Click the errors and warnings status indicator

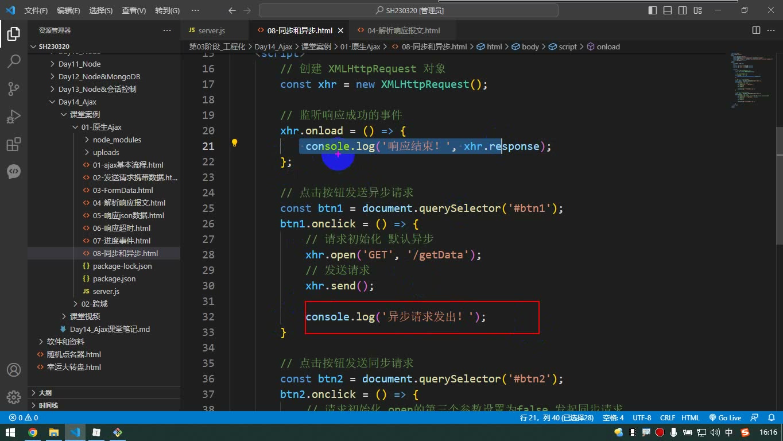coord(24,418)
